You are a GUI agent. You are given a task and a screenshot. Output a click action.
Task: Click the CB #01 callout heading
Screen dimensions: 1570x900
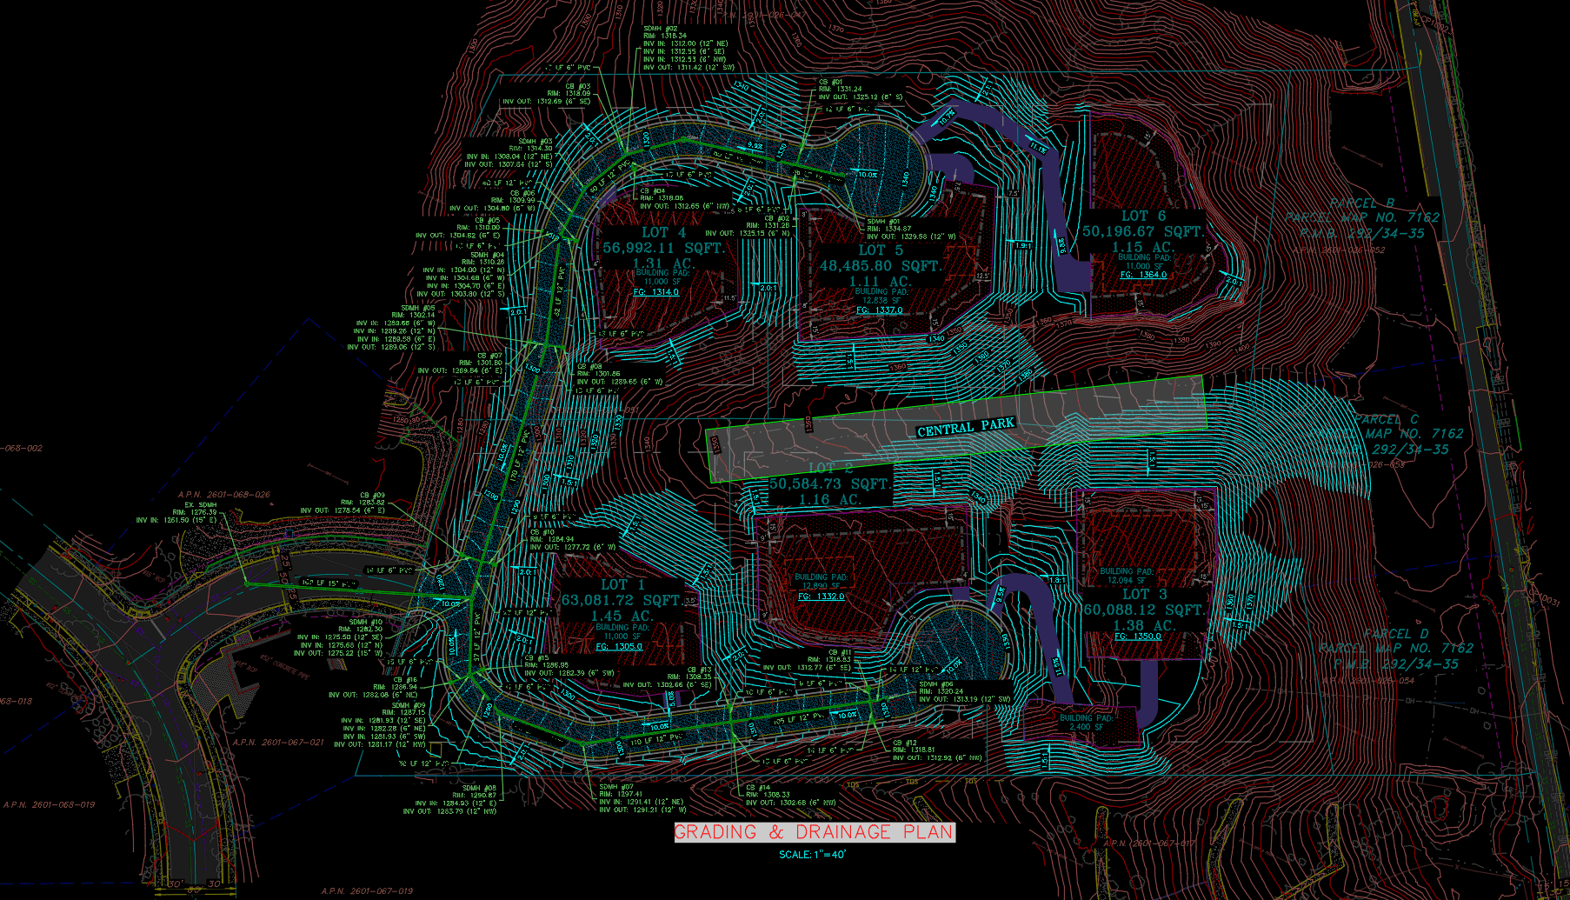[830, 82]
